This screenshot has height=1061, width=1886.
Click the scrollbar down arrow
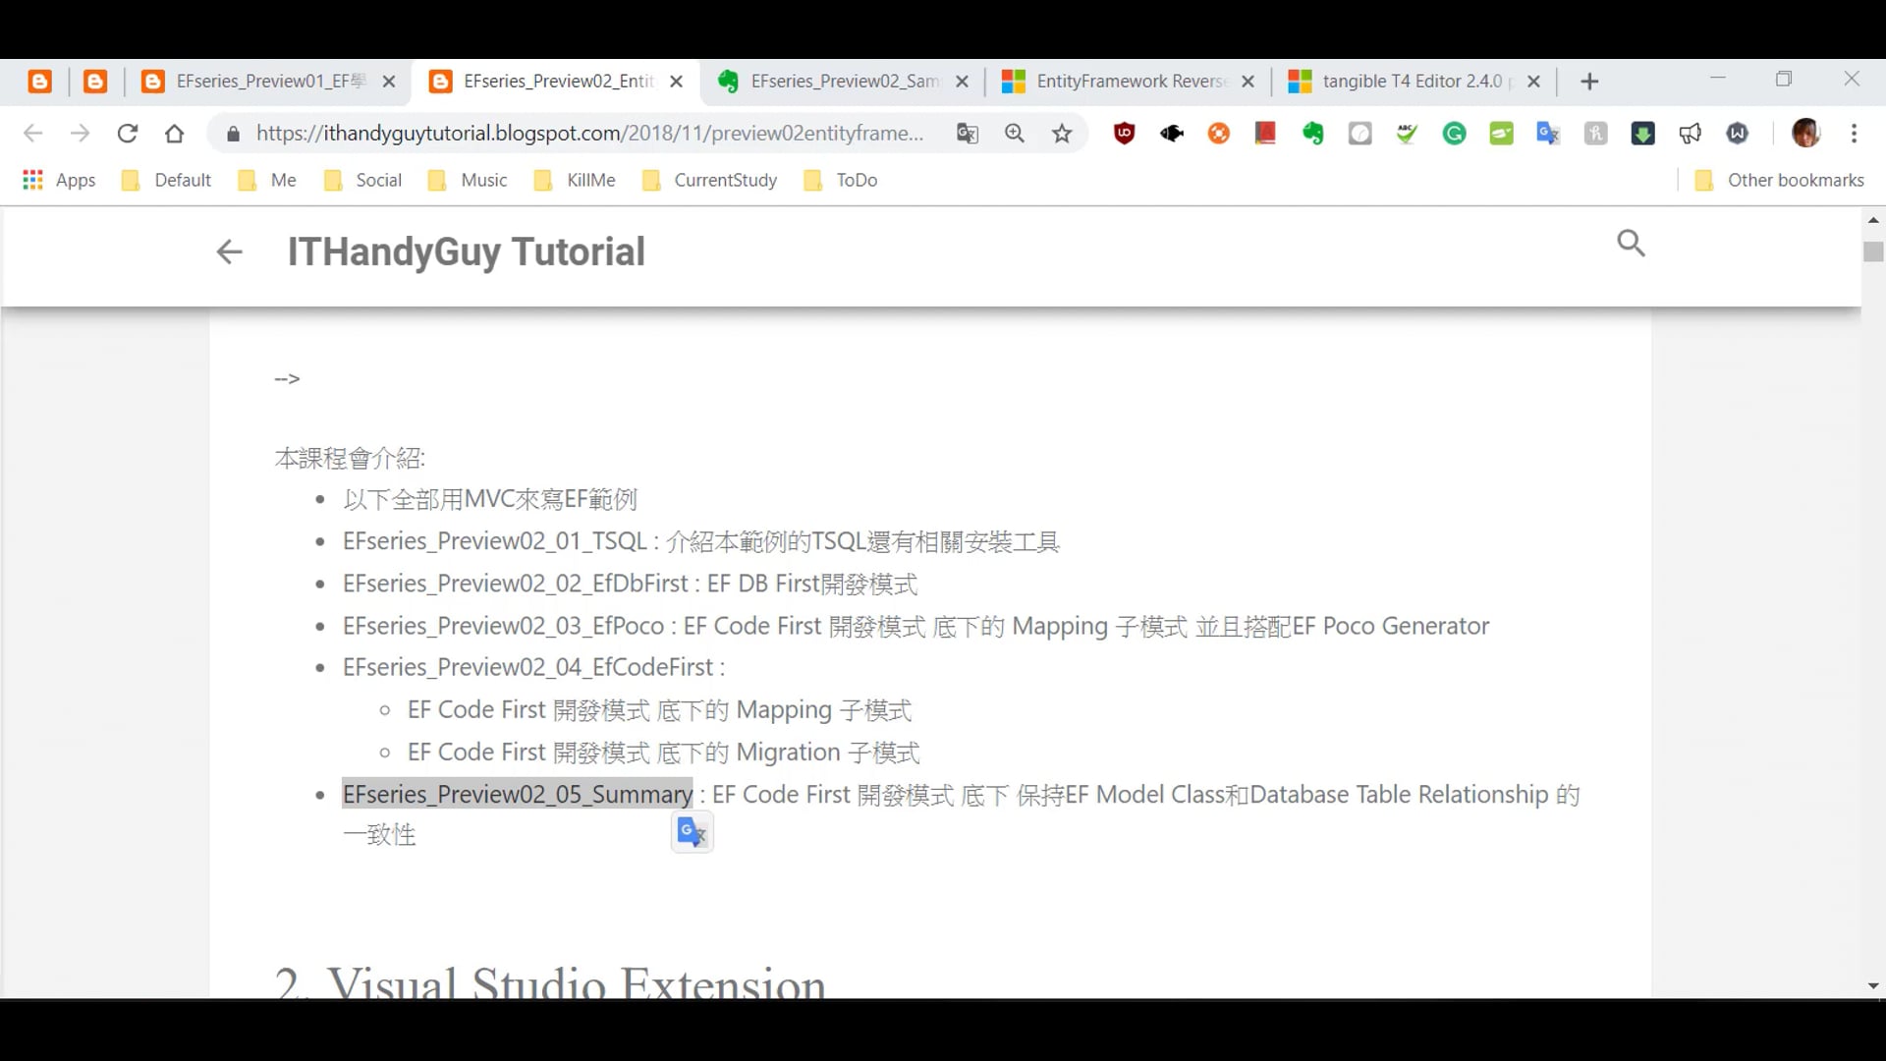[1873, 985]
